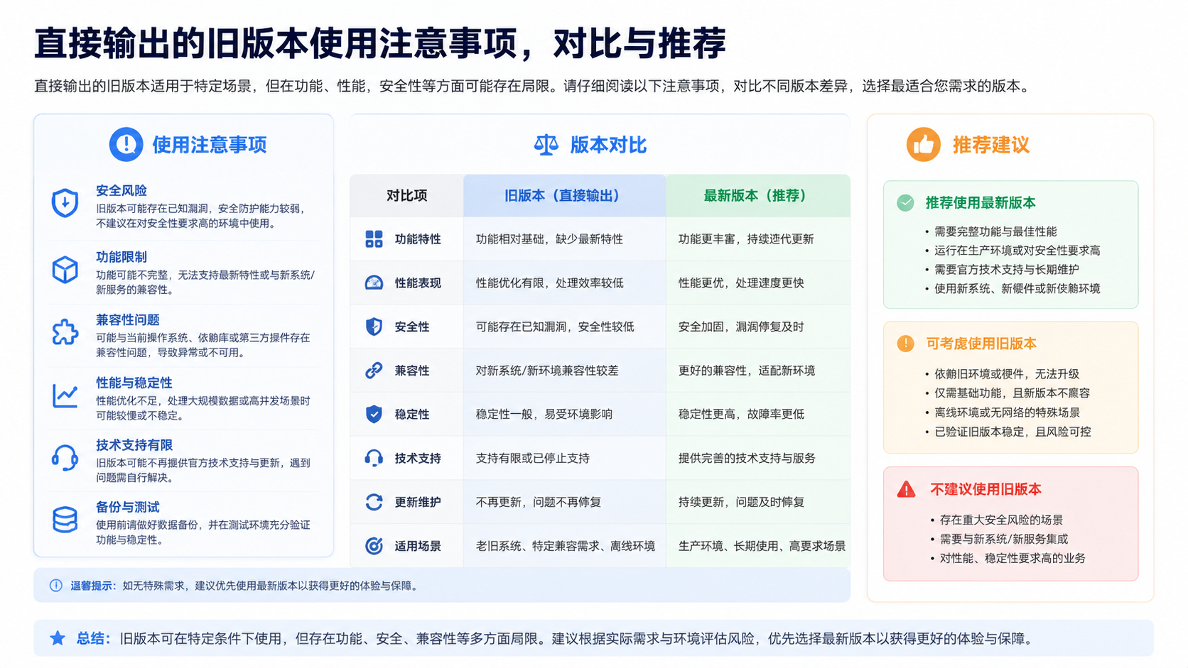Screen dimensions: 1188x668
Task: Click the shield icon next to 安全风险
Action: (x=65, y=204)
